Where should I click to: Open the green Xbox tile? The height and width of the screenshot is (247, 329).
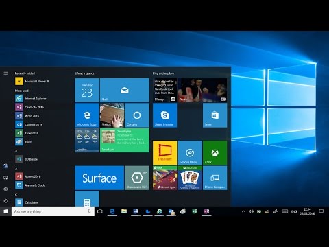click(x=215, y=153)
